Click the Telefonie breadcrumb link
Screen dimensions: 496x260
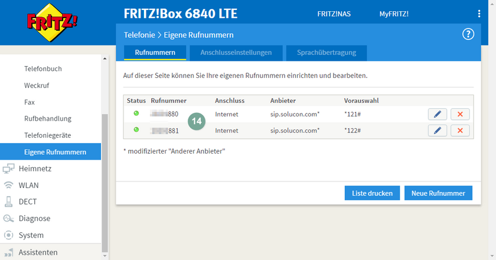point(139,35)
